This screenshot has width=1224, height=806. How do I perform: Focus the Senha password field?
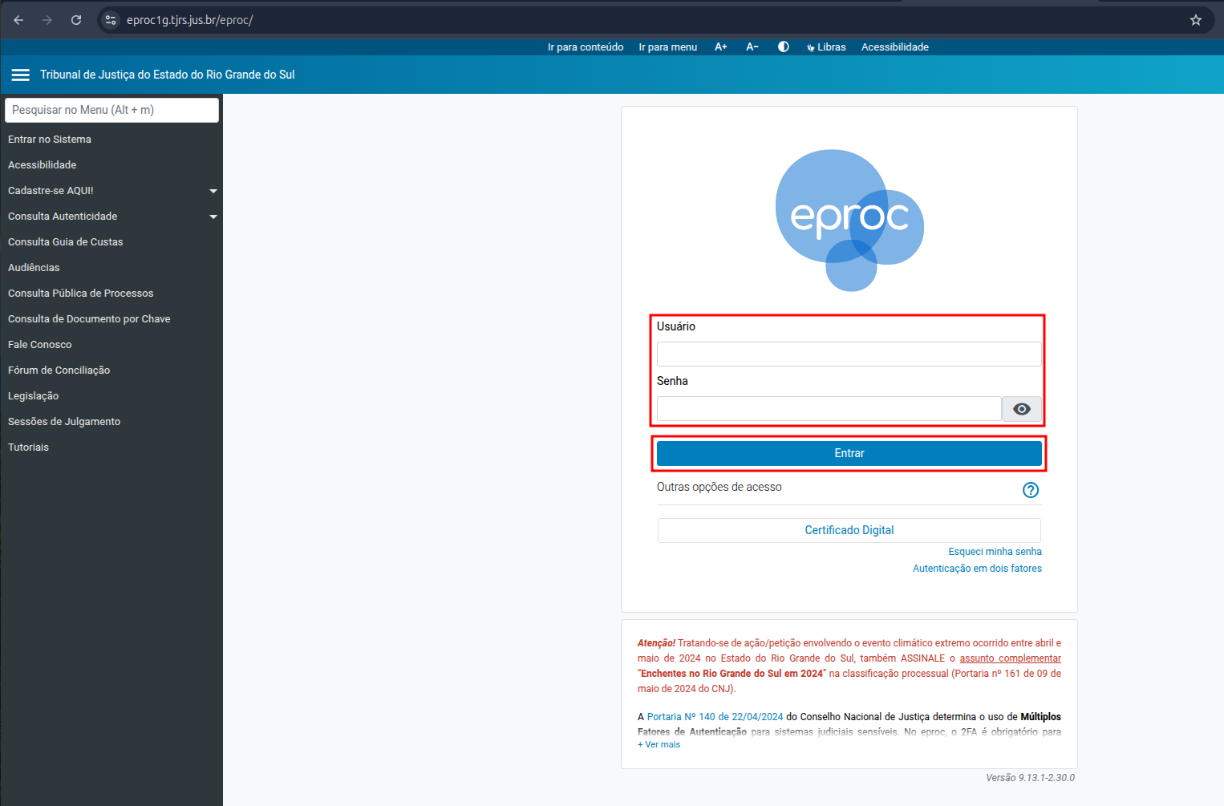pos(829,409)
